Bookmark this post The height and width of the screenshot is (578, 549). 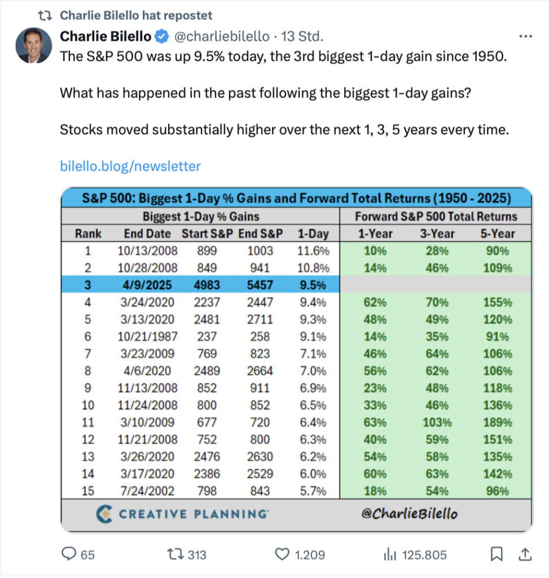[497, 555]
